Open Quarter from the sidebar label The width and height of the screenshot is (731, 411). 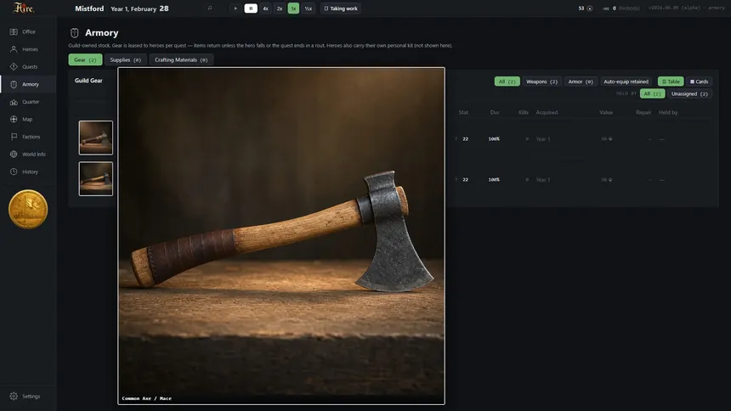[x=31, y=102]
